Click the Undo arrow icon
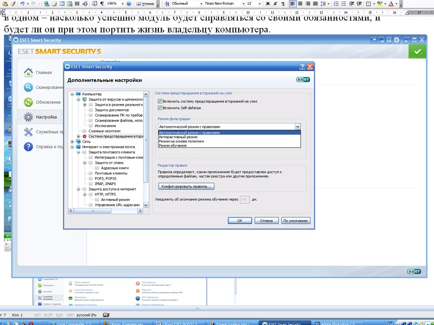The image size is (434, 325). click(x=22, y=4)
